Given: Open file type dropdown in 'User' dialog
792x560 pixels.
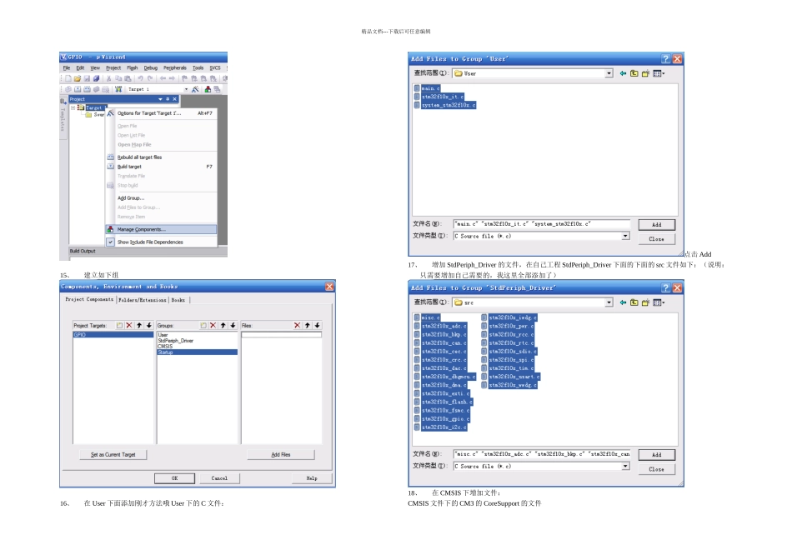Looking at the screenshot, I should (x=626, y=237).
